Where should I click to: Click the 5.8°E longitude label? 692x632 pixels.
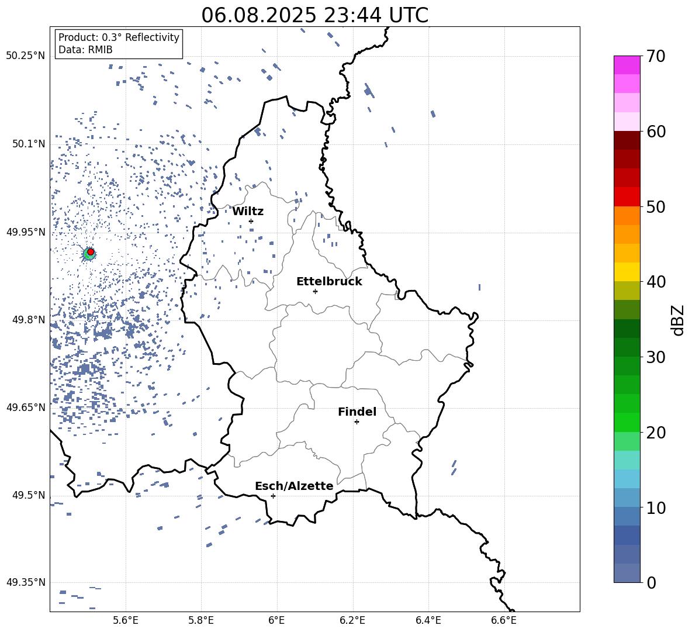pyautogui.click(x=201, y=621)
